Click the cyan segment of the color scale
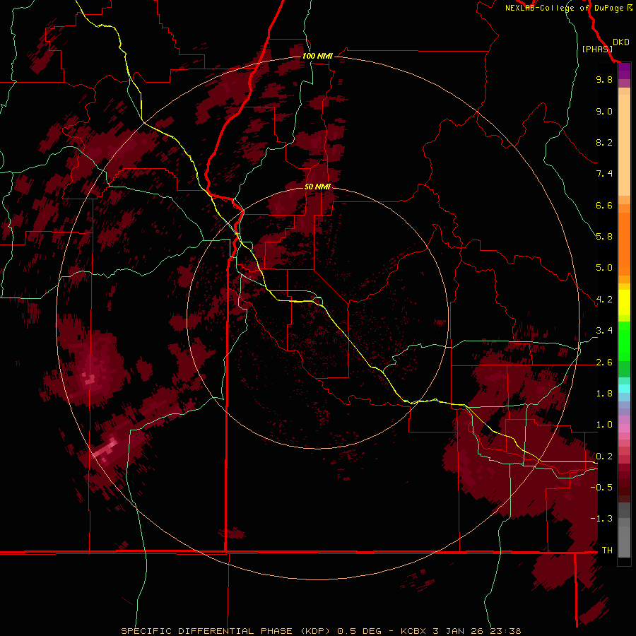This screenshot has width=636, height=636. (624, 389)
